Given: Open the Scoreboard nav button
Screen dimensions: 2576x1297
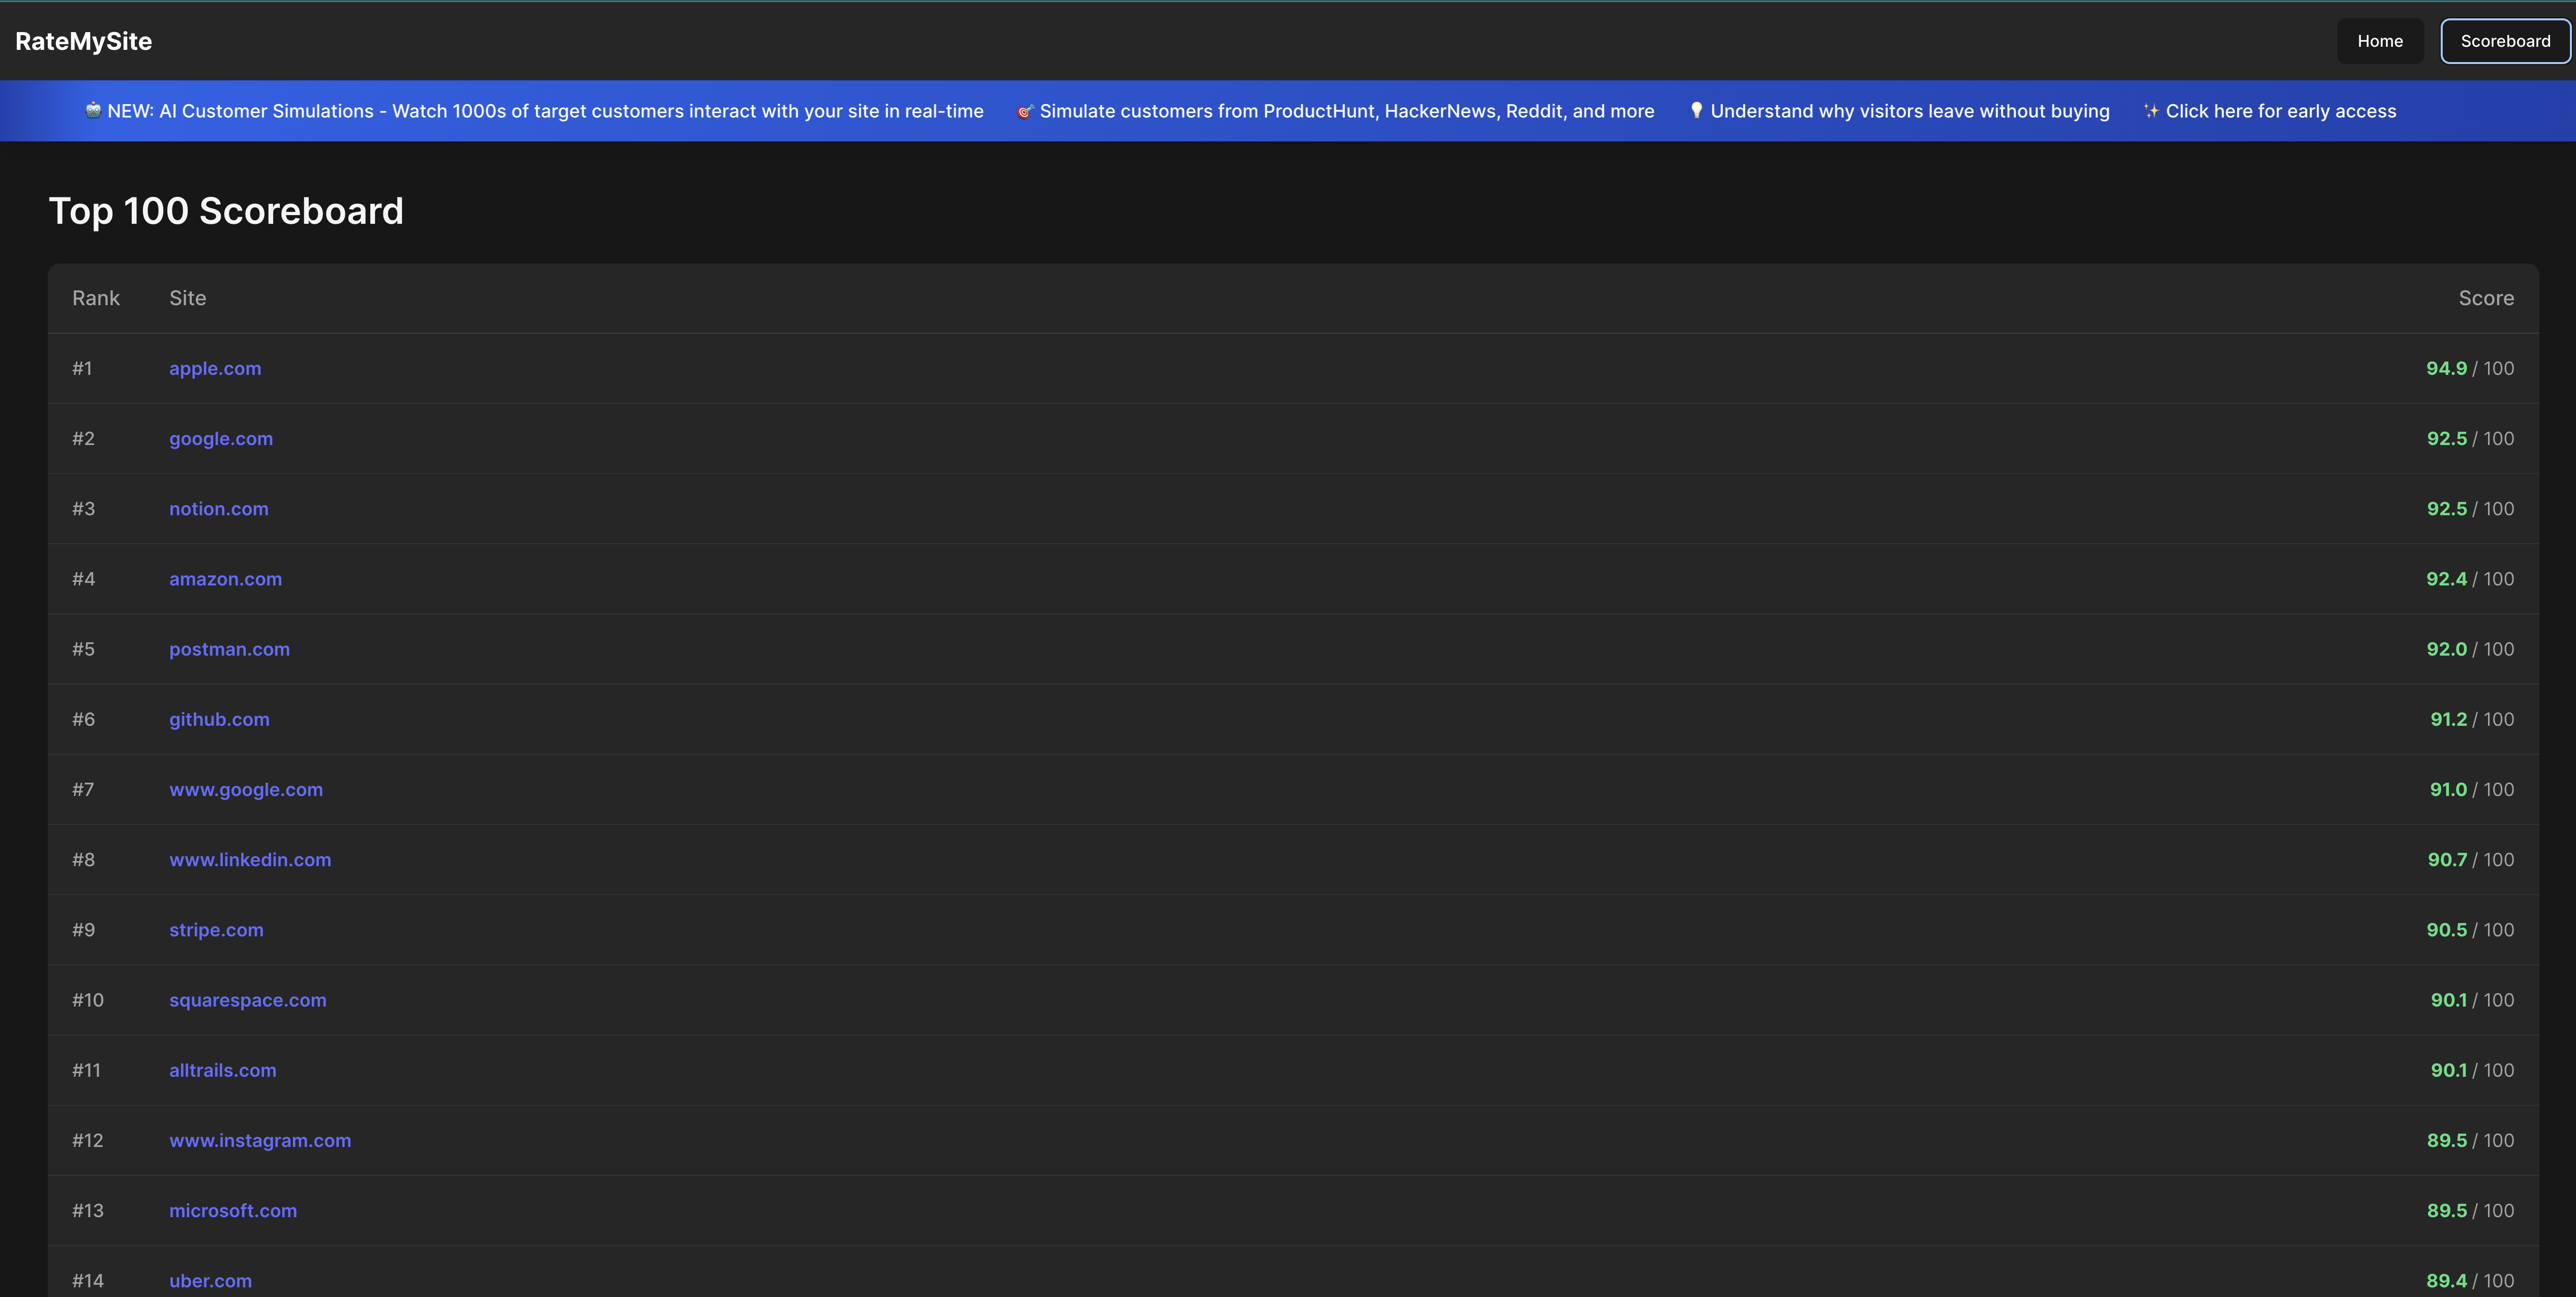Looking at the screenshot, I should pos(2504,41).
